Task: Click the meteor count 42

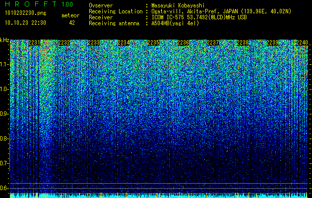Action: tap(72, 23)
